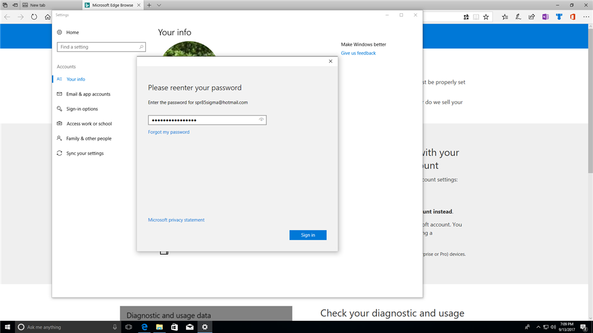Open File Explorer from the taskbar
593x333 pixels.
[159, 327]
